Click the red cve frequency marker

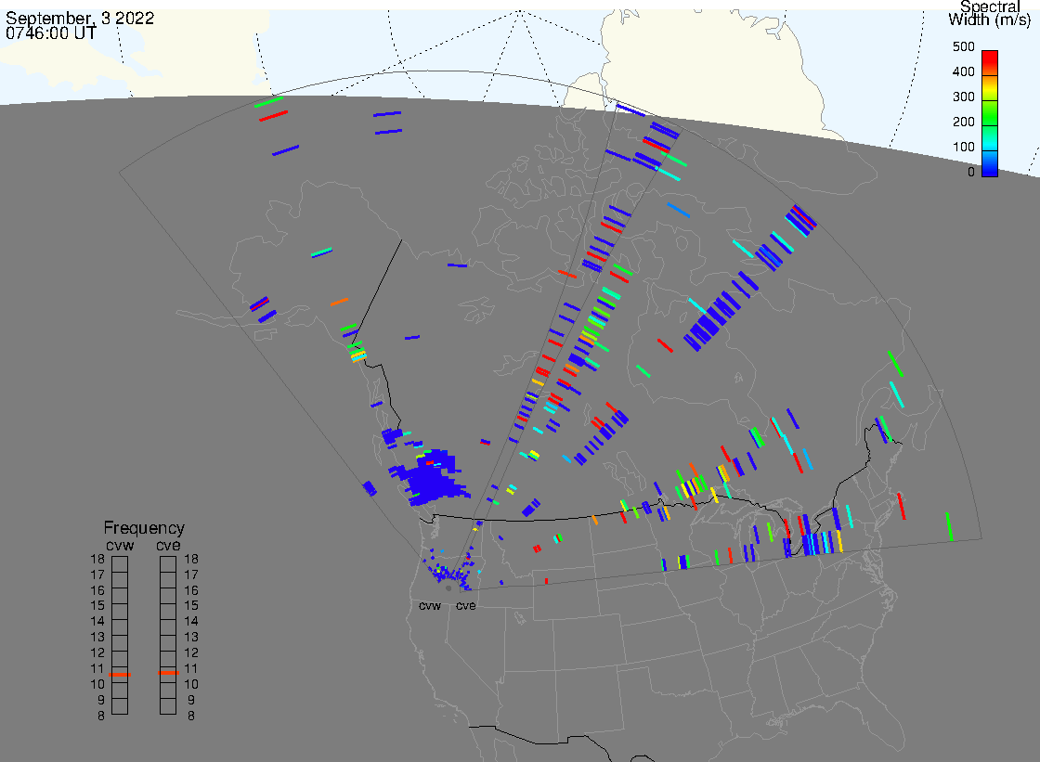point(168,673)
